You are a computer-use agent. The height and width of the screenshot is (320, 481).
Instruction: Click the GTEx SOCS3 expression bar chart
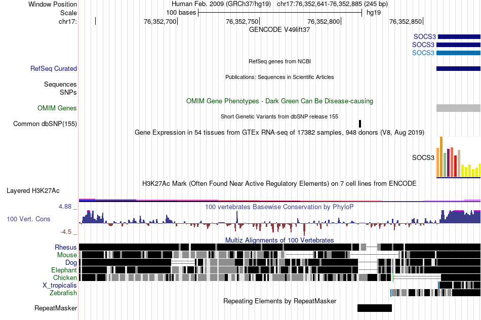pyautogui.click(x=458, y=157)
